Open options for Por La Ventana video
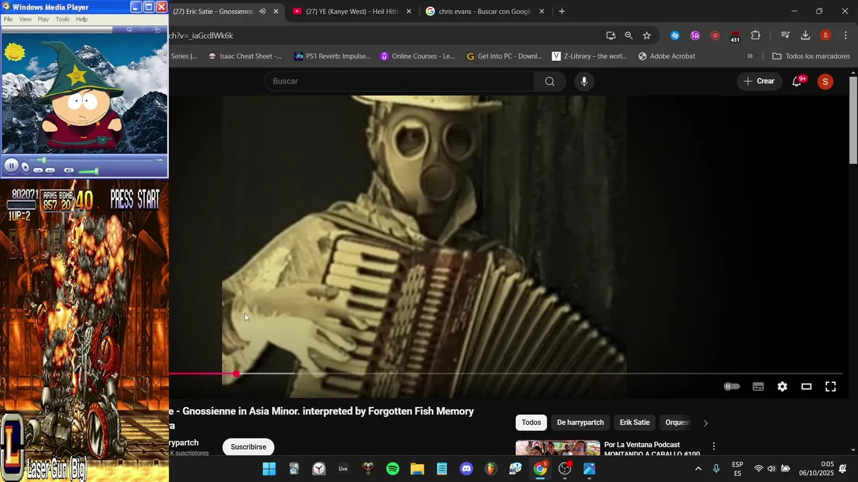Viewport: 858px width, 482px height. tap(713, 446)
